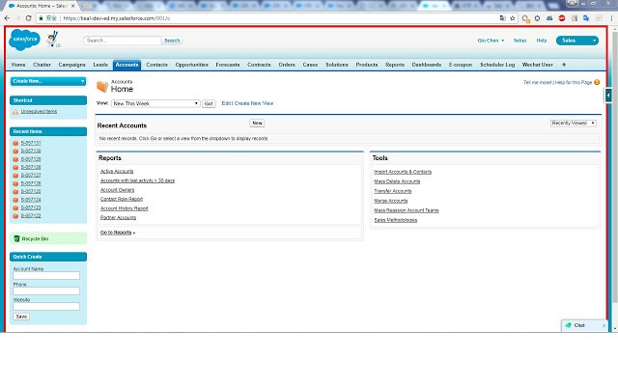Switch to the Contacts tab

[156, 65]
